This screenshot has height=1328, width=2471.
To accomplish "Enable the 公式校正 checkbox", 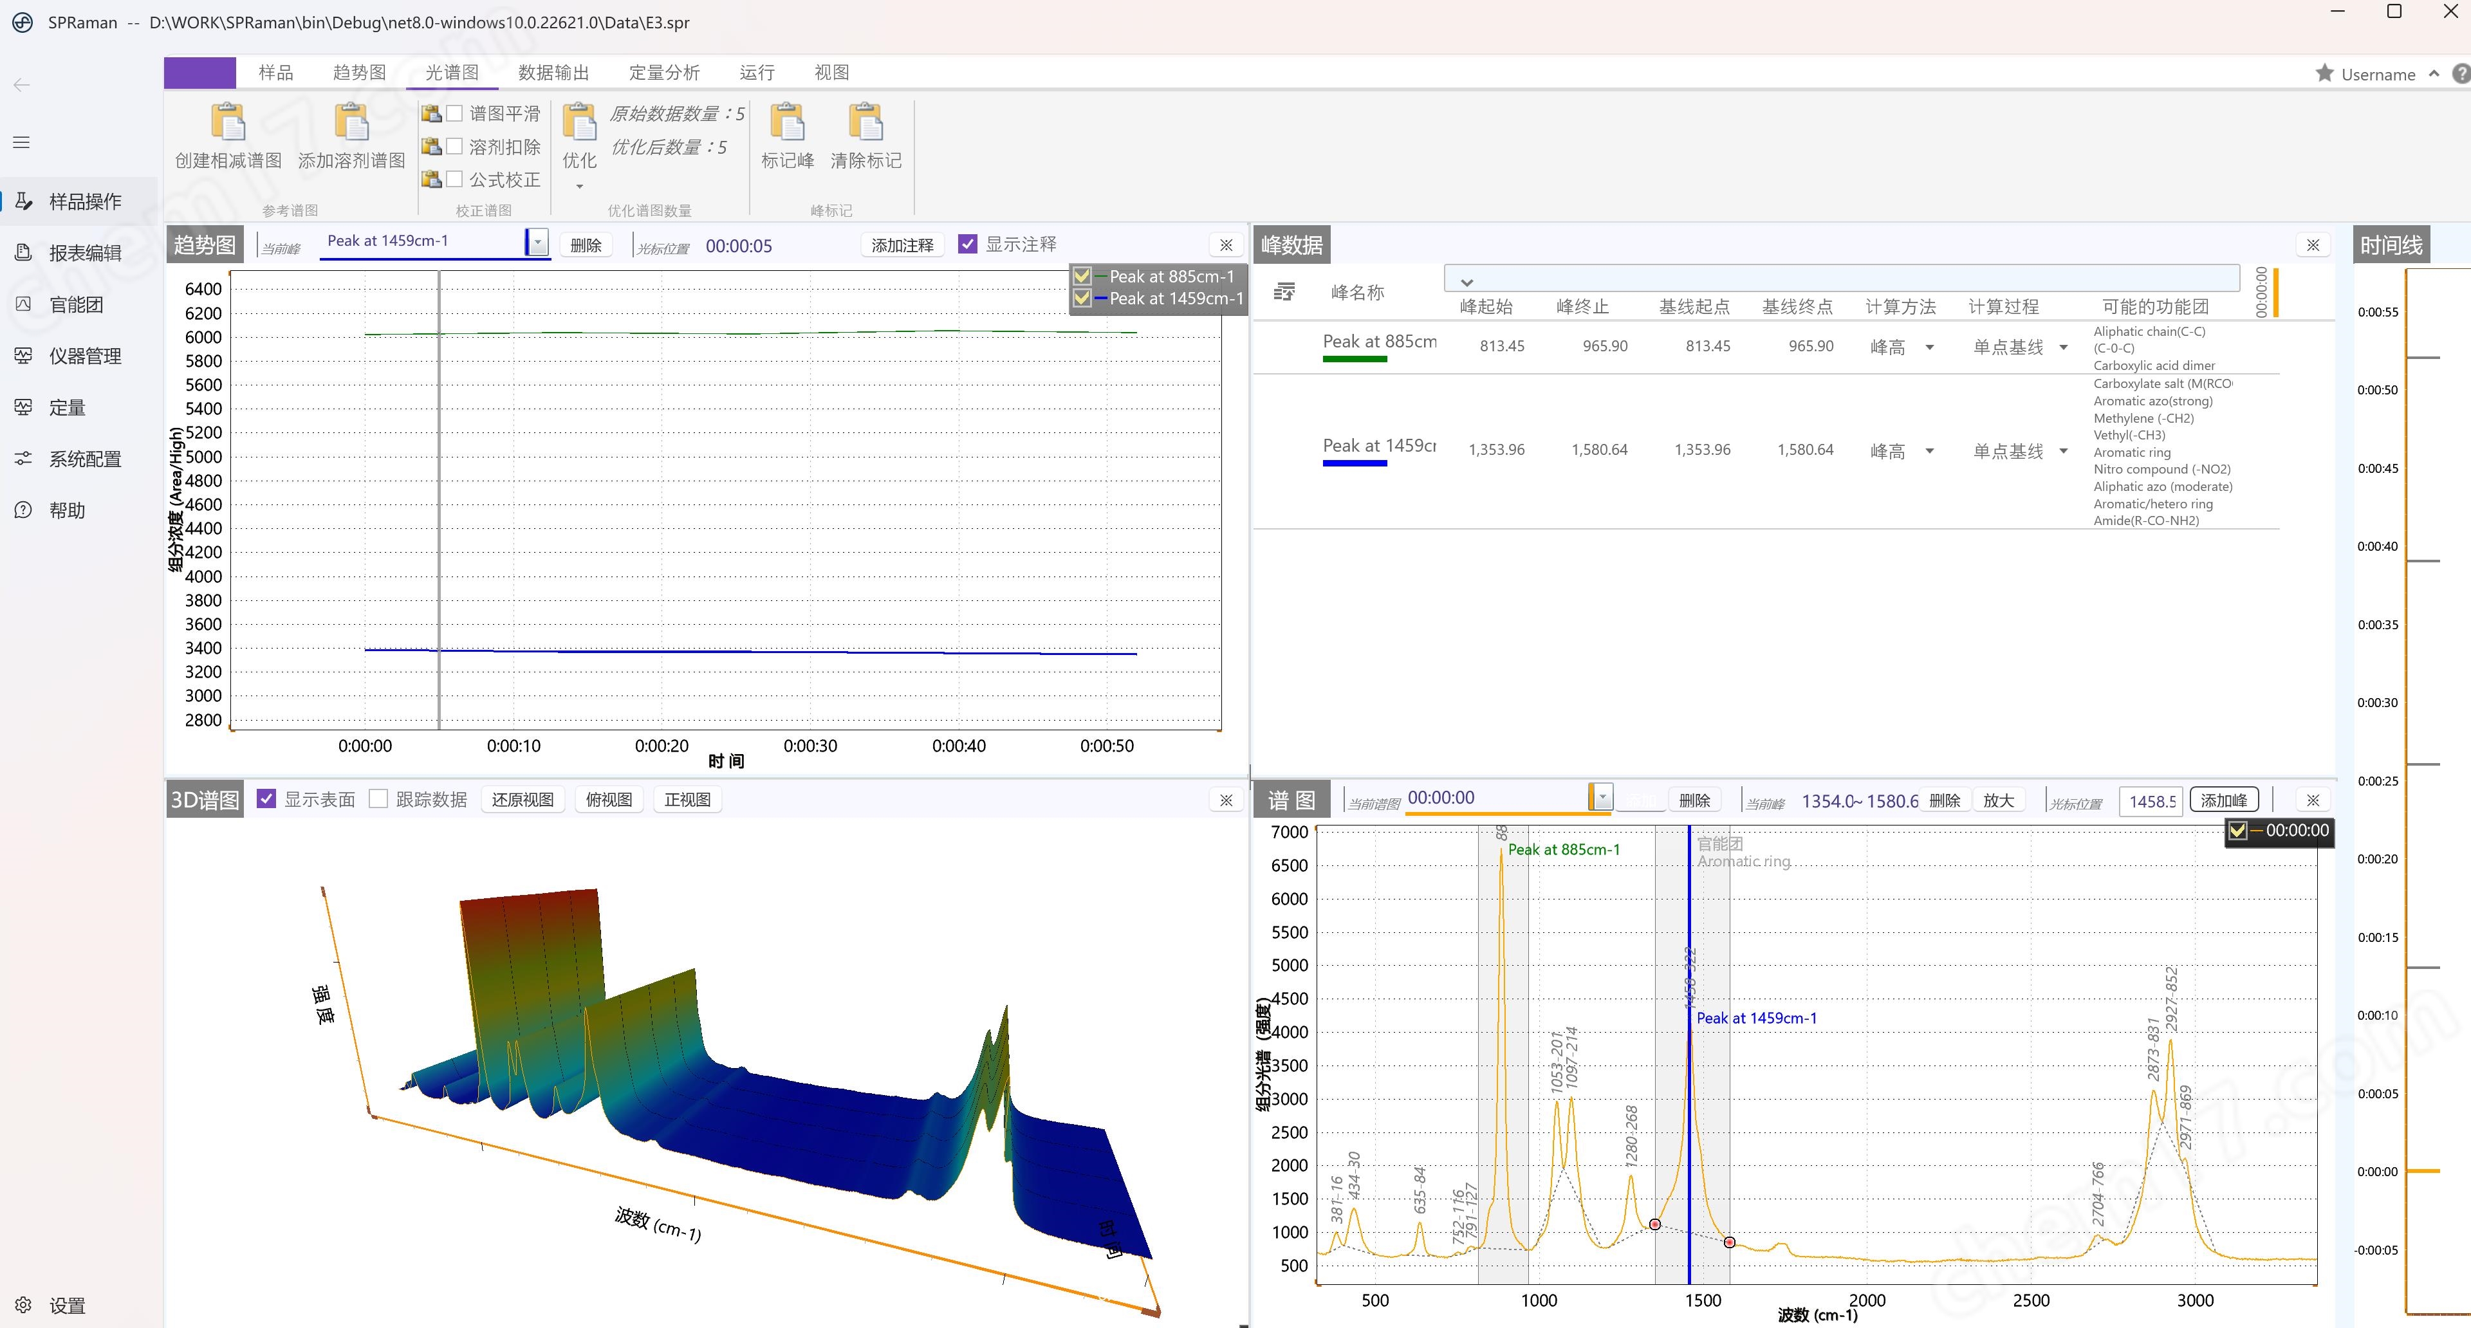I will (455, 180).
